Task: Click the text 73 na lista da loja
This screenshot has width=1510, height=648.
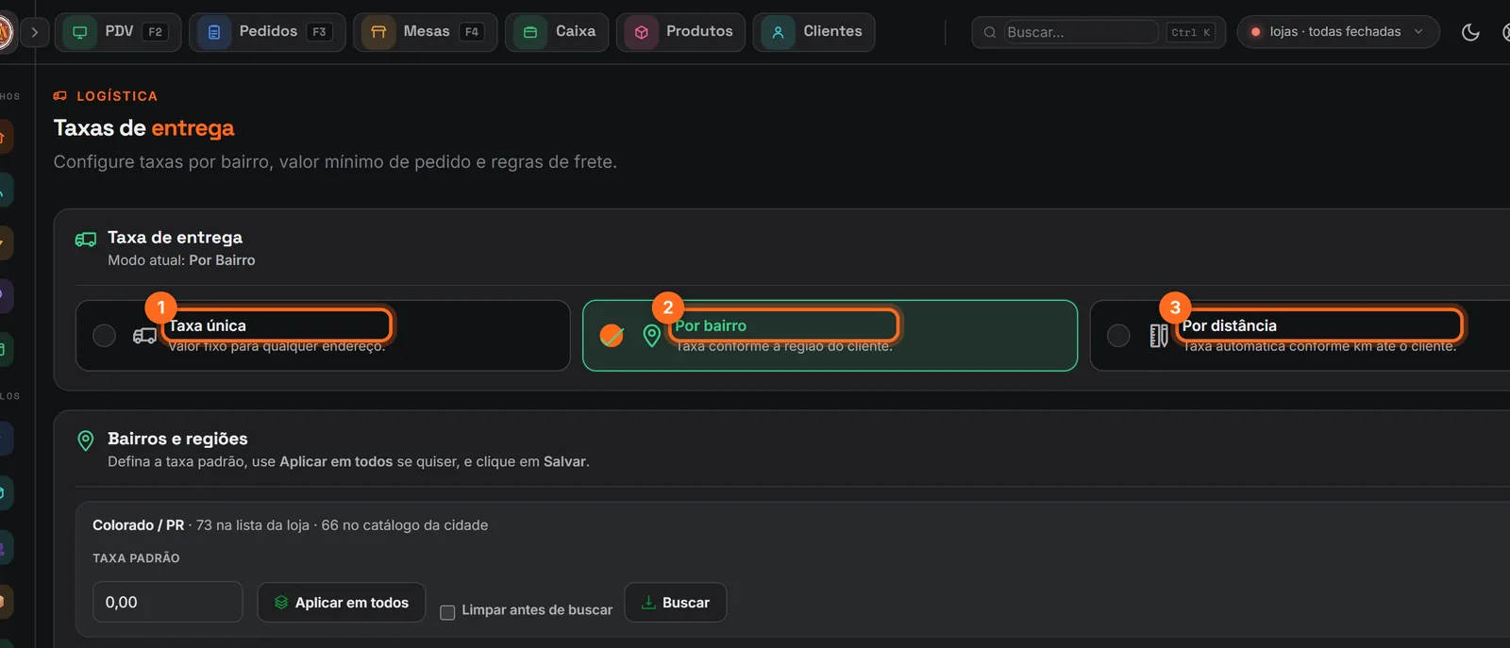Action: [x=253, y=525]
